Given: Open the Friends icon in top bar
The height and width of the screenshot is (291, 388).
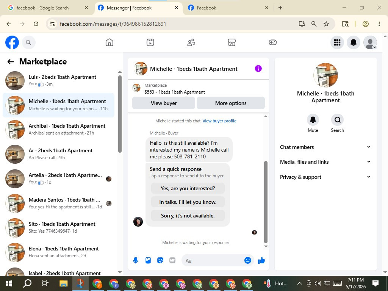Looking at the screenshot, I should click(191, 42).
